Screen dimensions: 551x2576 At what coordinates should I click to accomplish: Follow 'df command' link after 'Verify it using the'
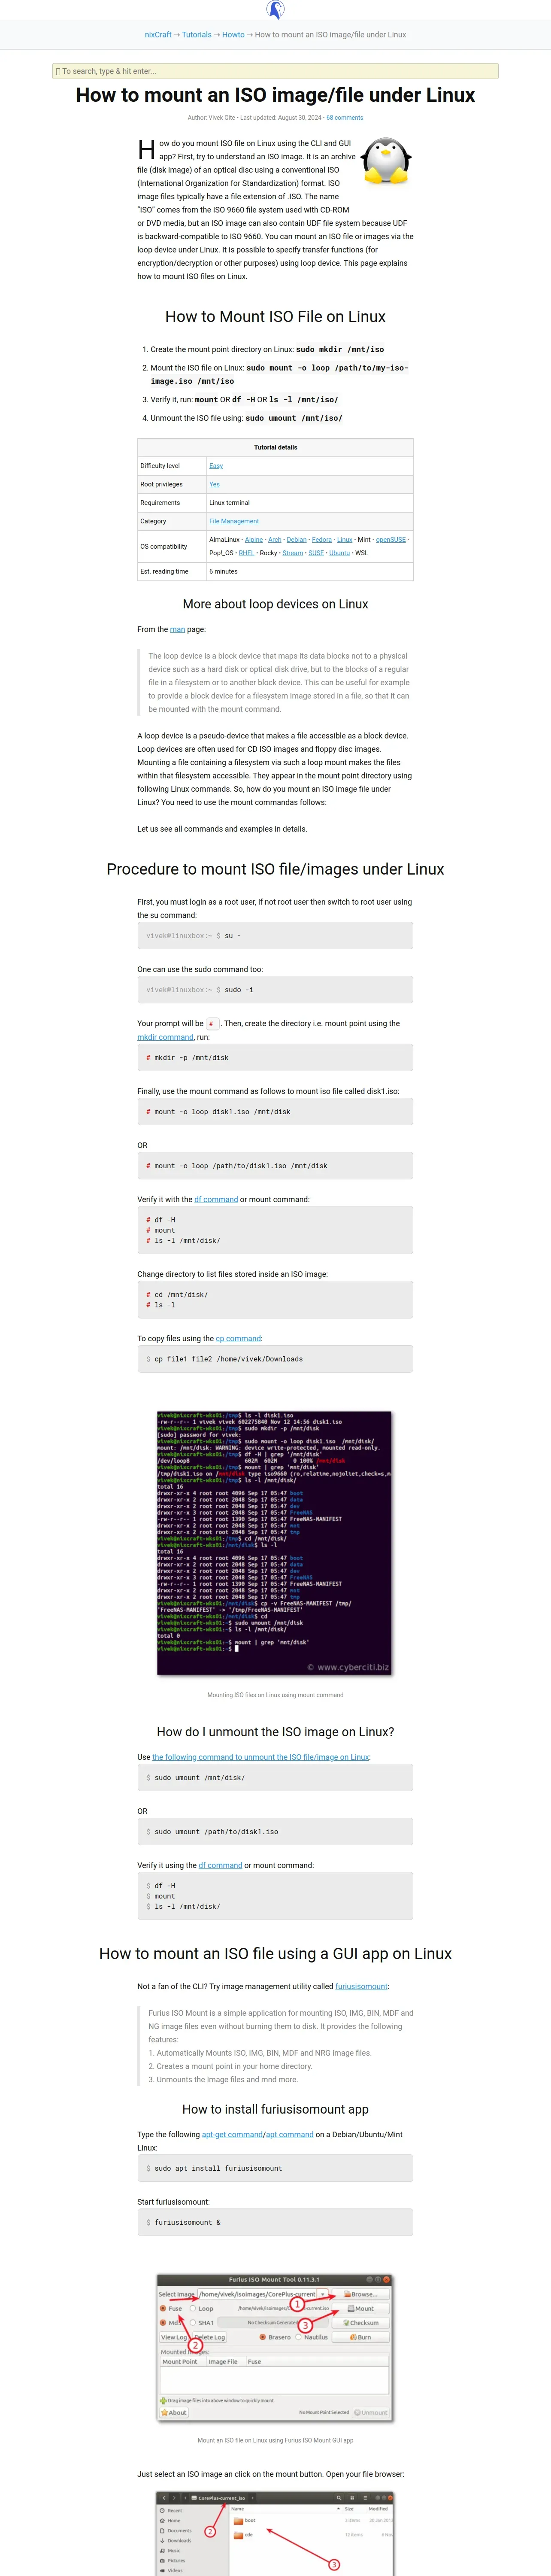220,1865
